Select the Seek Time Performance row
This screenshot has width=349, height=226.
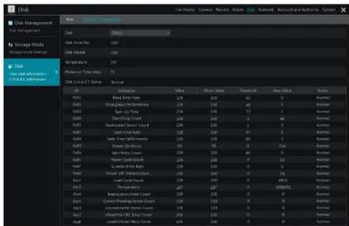pos(204,139)
